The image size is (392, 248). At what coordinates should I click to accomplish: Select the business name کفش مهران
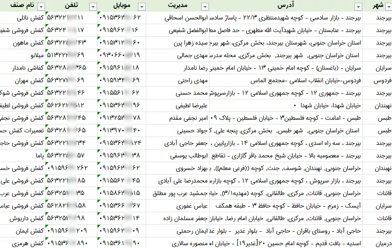[x=22, y=80]
